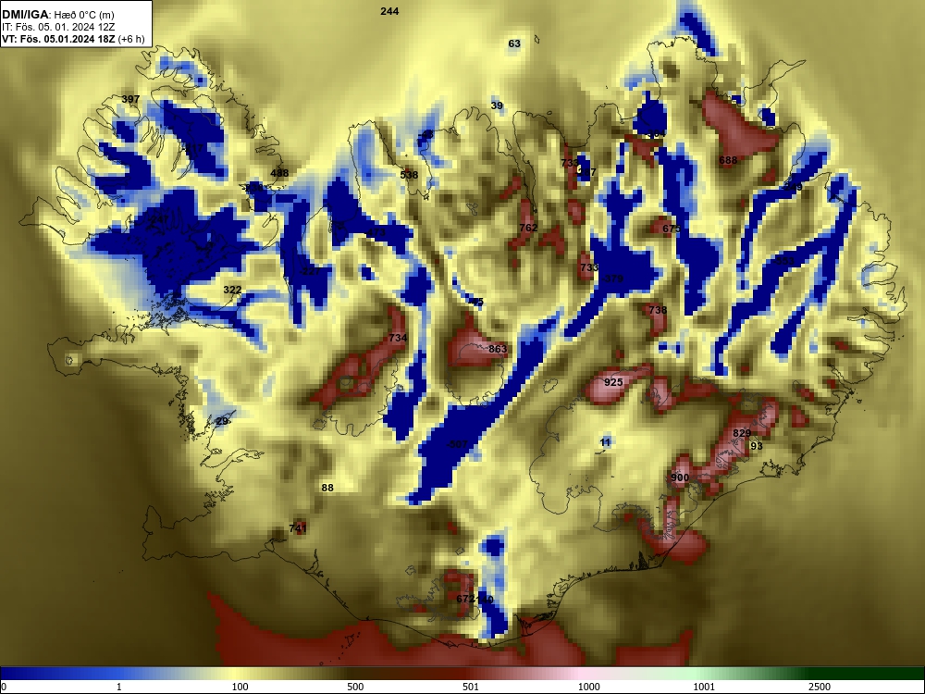Click the map value 93
Image resolution: width=925 pixels, height=694 pixels.
[x=757, y=446]
